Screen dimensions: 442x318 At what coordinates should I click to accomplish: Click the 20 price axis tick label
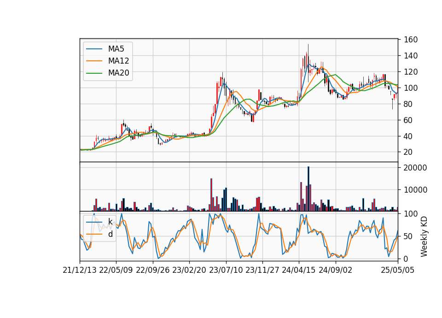point(408,153)
